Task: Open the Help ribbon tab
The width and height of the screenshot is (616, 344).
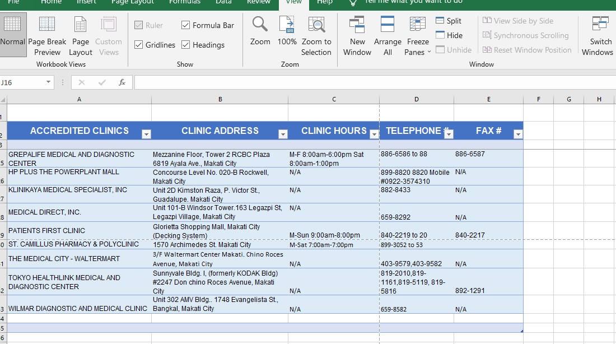Action: (x=324, y=2)
